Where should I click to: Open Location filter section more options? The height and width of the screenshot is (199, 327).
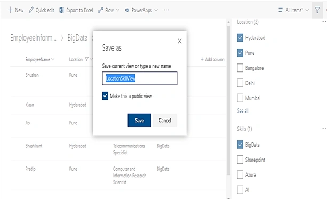click(324, 22)
